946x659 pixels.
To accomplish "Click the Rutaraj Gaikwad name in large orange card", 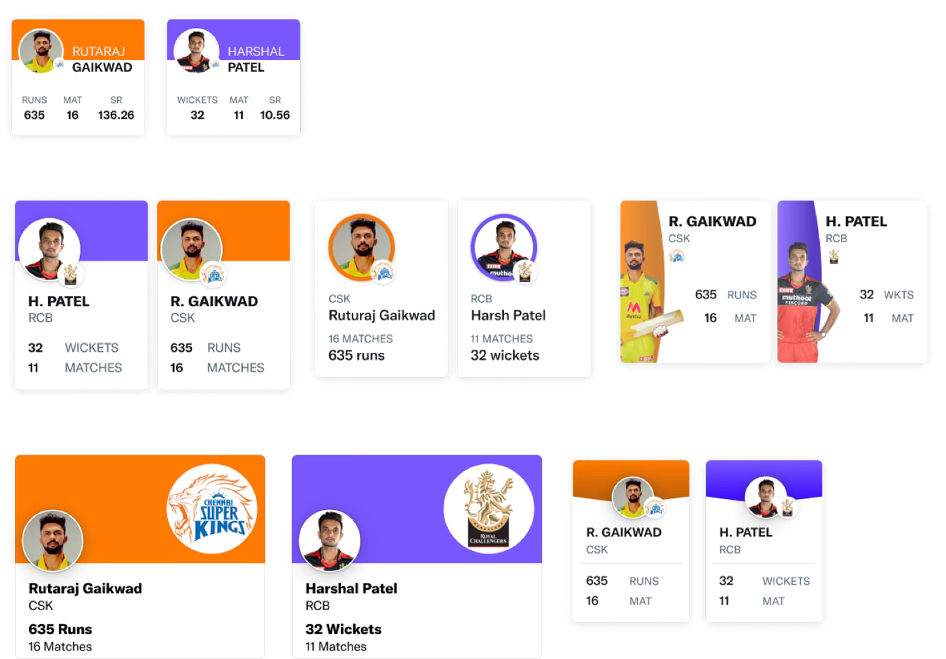I will click(x=85, y=589).
